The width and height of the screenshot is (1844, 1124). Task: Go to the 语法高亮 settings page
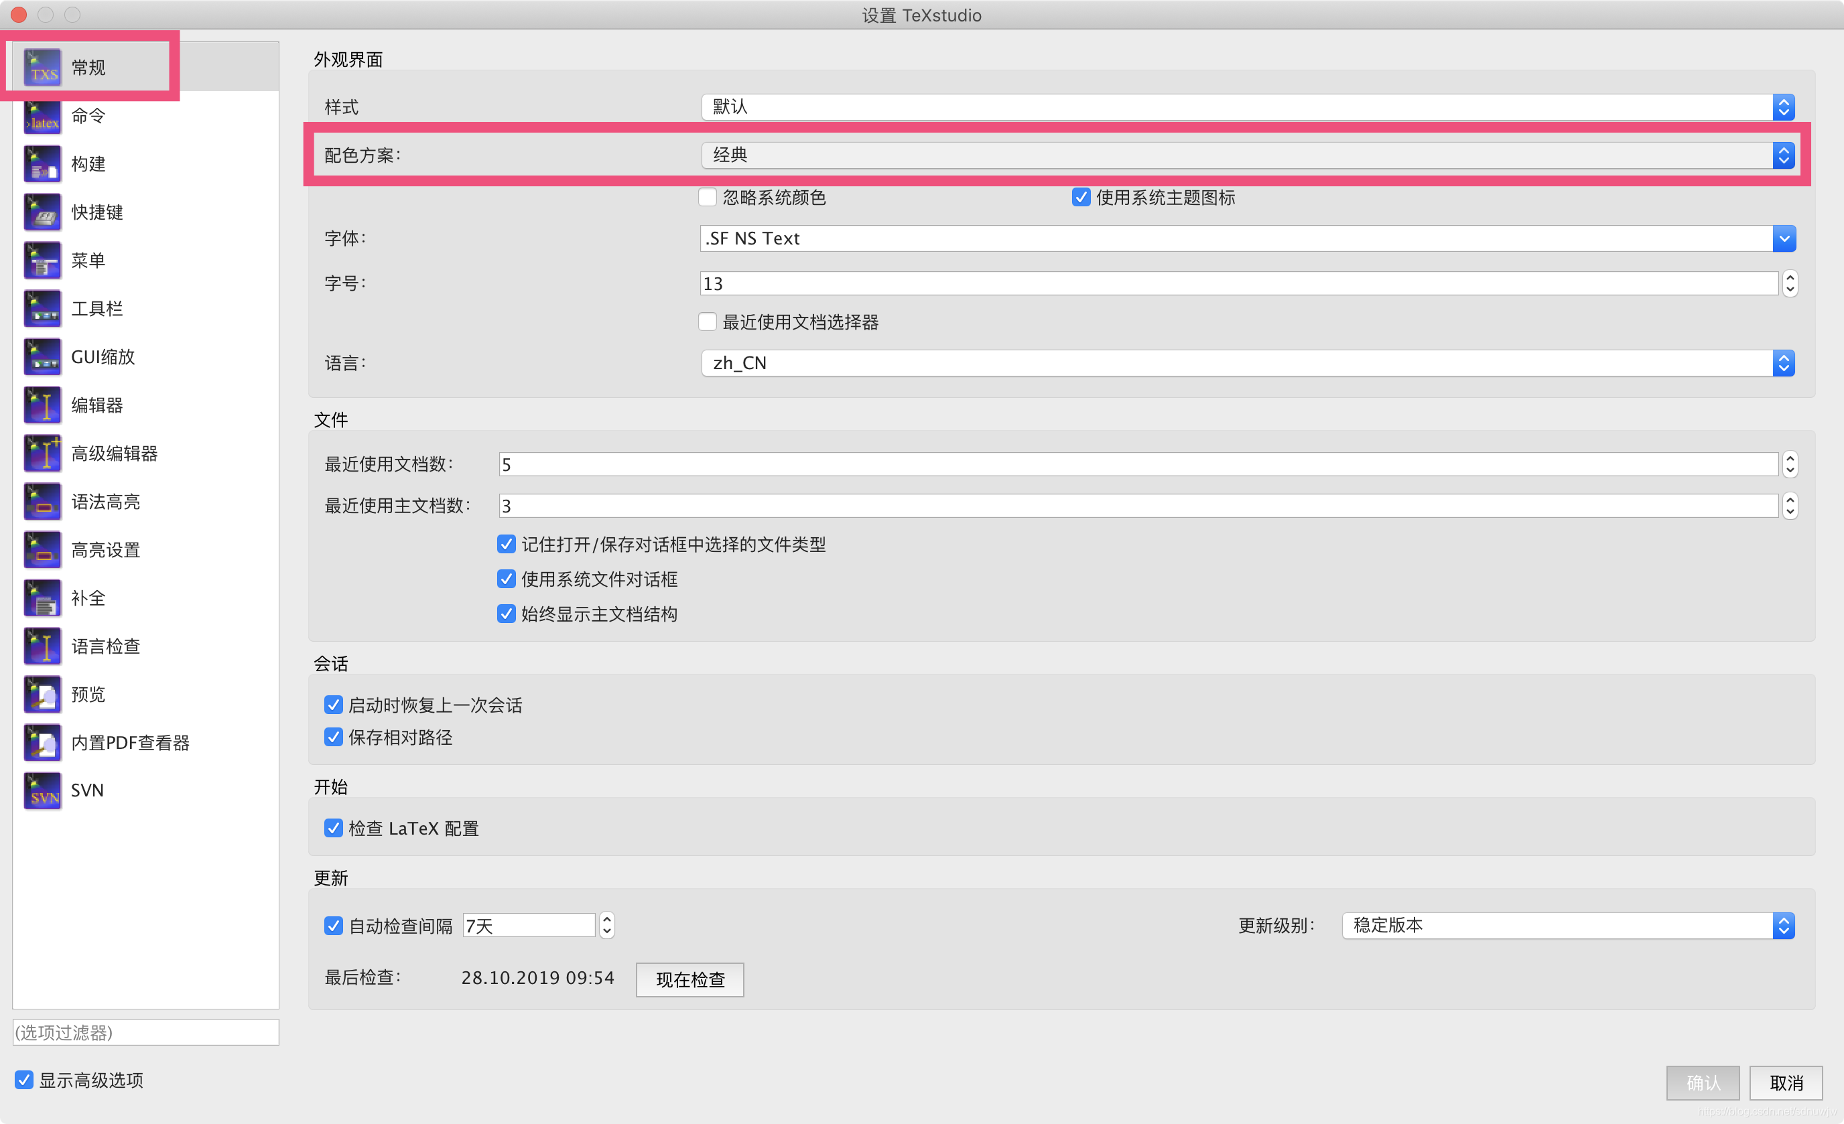105,502
